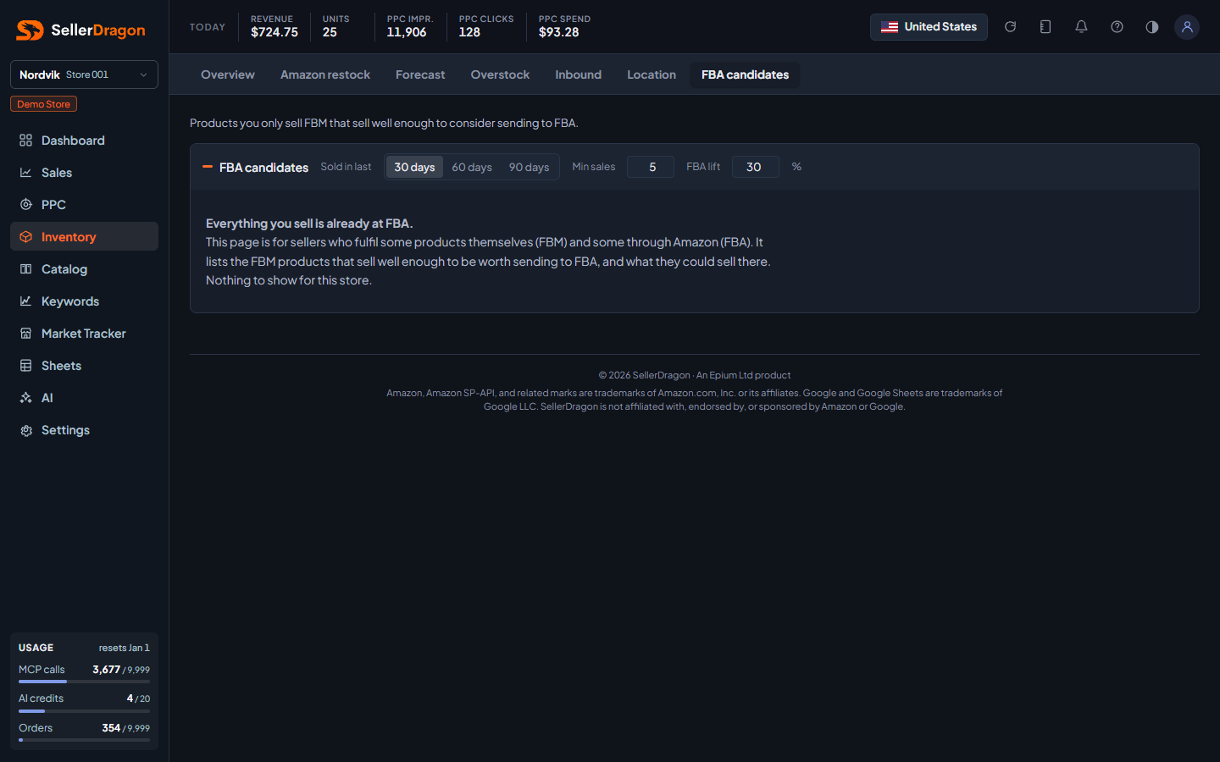Open the PPC section

[x=84, y=205]
